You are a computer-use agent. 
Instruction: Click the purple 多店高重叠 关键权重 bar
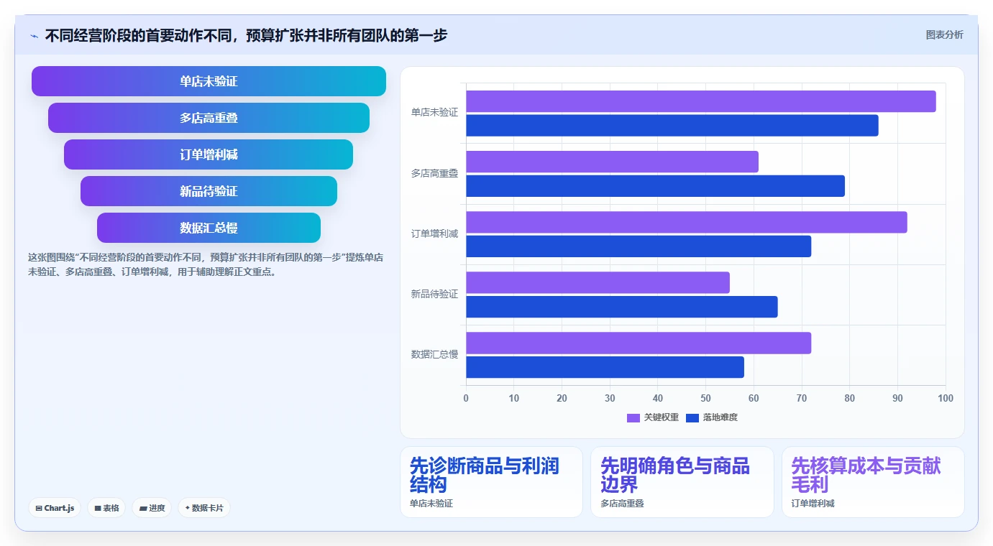[x=612, y=162]
